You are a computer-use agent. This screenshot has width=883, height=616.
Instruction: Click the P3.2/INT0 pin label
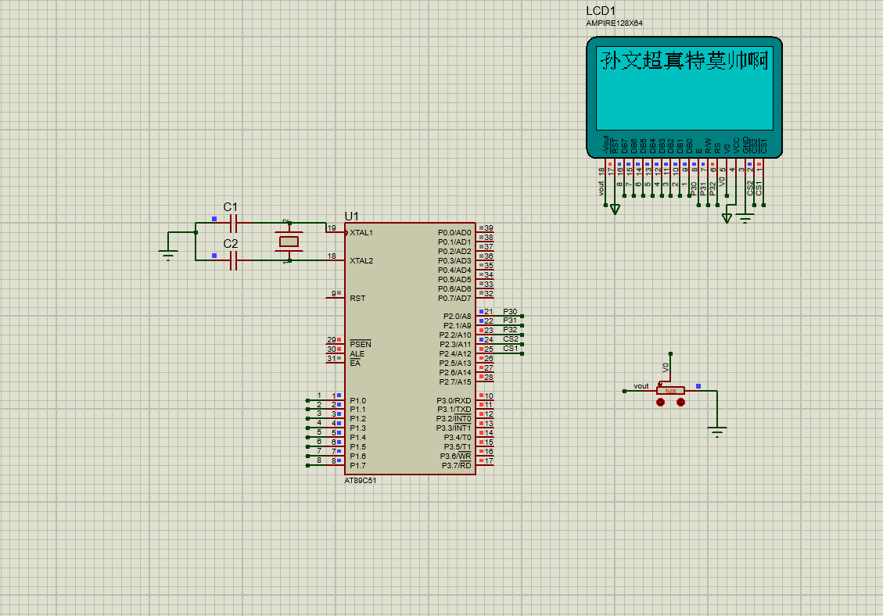(454, 419)
